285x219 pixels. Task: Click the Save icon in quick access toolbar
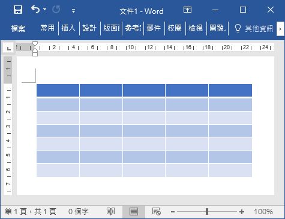coord(18,10)
